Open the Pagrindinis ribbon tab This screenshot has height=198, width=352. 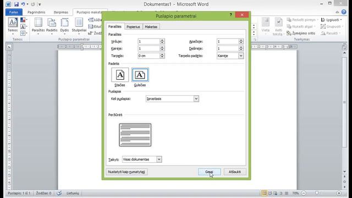pyautogui.click(x=36, y=12)
